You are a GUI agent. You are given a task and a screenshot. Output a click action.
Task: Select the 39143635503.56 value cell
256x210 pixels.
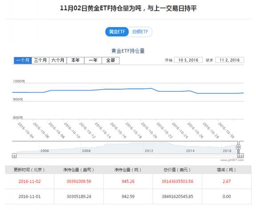click(177, 181)
